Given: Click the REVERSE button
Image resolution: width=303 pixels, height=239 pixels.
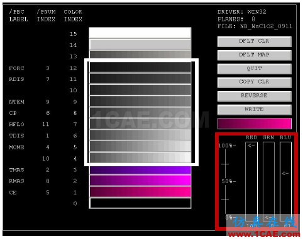Looking at the screenshot, I should coord(255,96).
